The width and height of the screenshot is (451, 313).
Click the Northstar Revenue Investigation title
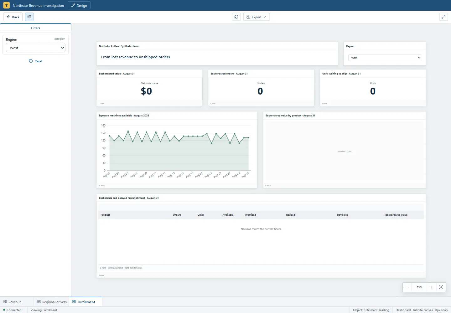(x=38, y=5)
